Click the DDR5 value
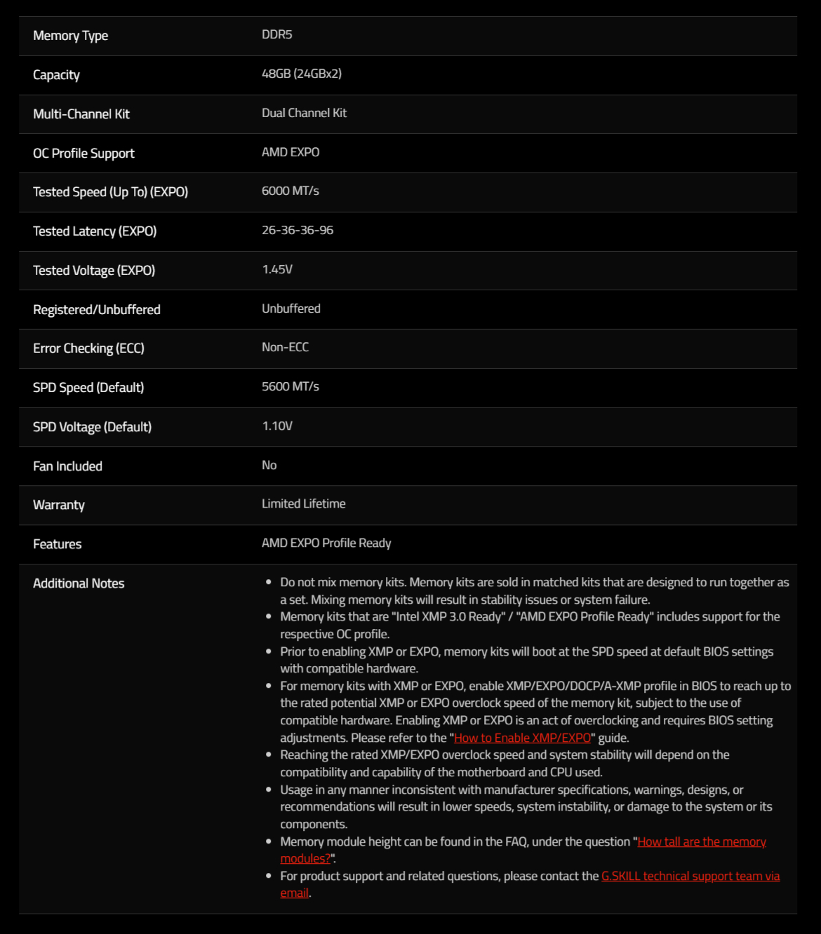 pos(277,34)
